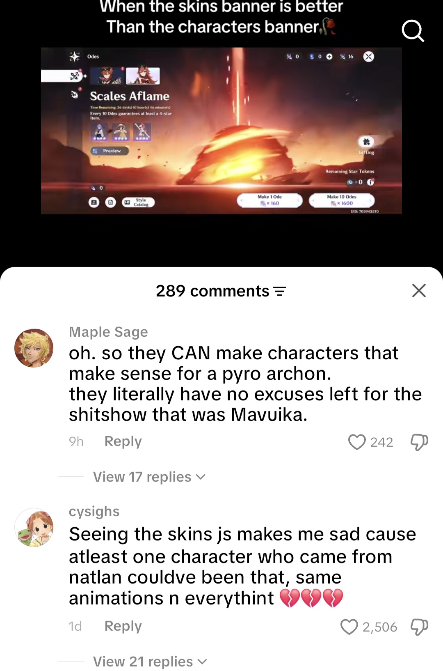The height and width of the screenshot is (671, 443).
Task: Open cysighs username link
Action: [94, 511]
